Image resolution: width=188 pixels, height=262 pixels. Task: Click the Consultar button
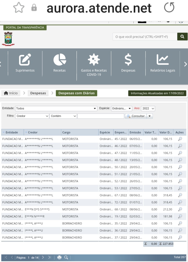click(x=136, y=116)
